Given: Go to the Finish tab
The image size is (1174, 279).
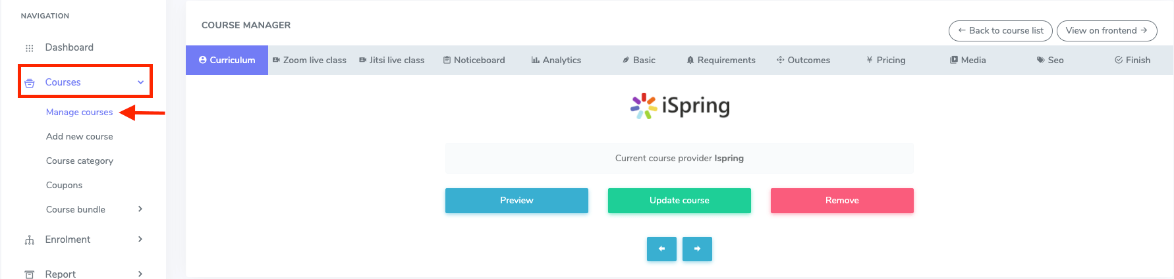Looking at the screenshot, I should 1132,60.
